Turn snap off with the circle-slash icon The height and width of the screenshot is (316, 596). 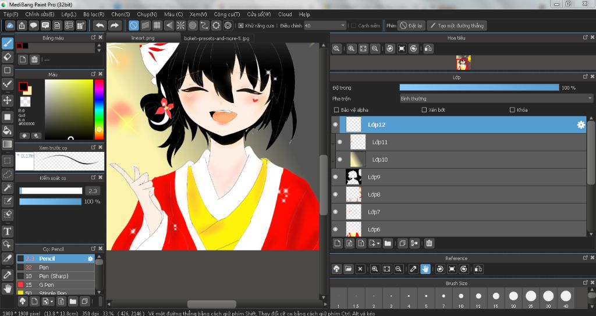pyautogui.click(x=133, y=26)
